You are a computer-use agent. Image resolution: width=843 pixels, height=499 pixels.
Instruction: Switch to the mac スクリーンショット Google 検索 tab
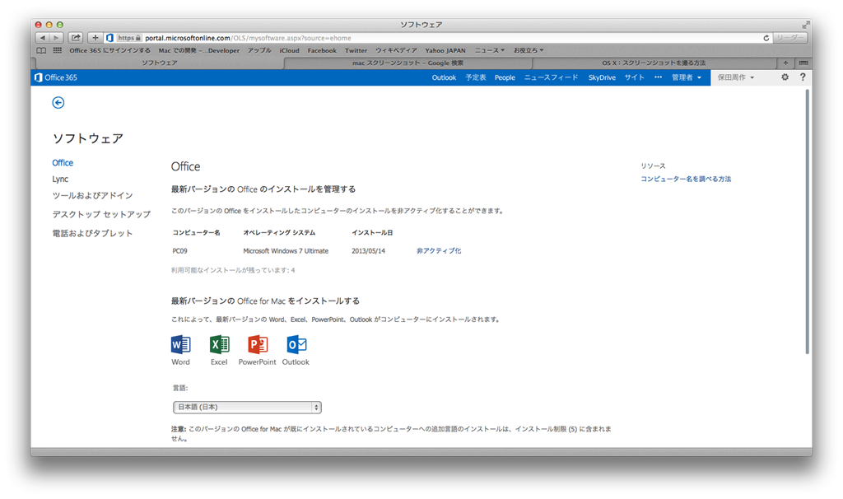point(408,63)
